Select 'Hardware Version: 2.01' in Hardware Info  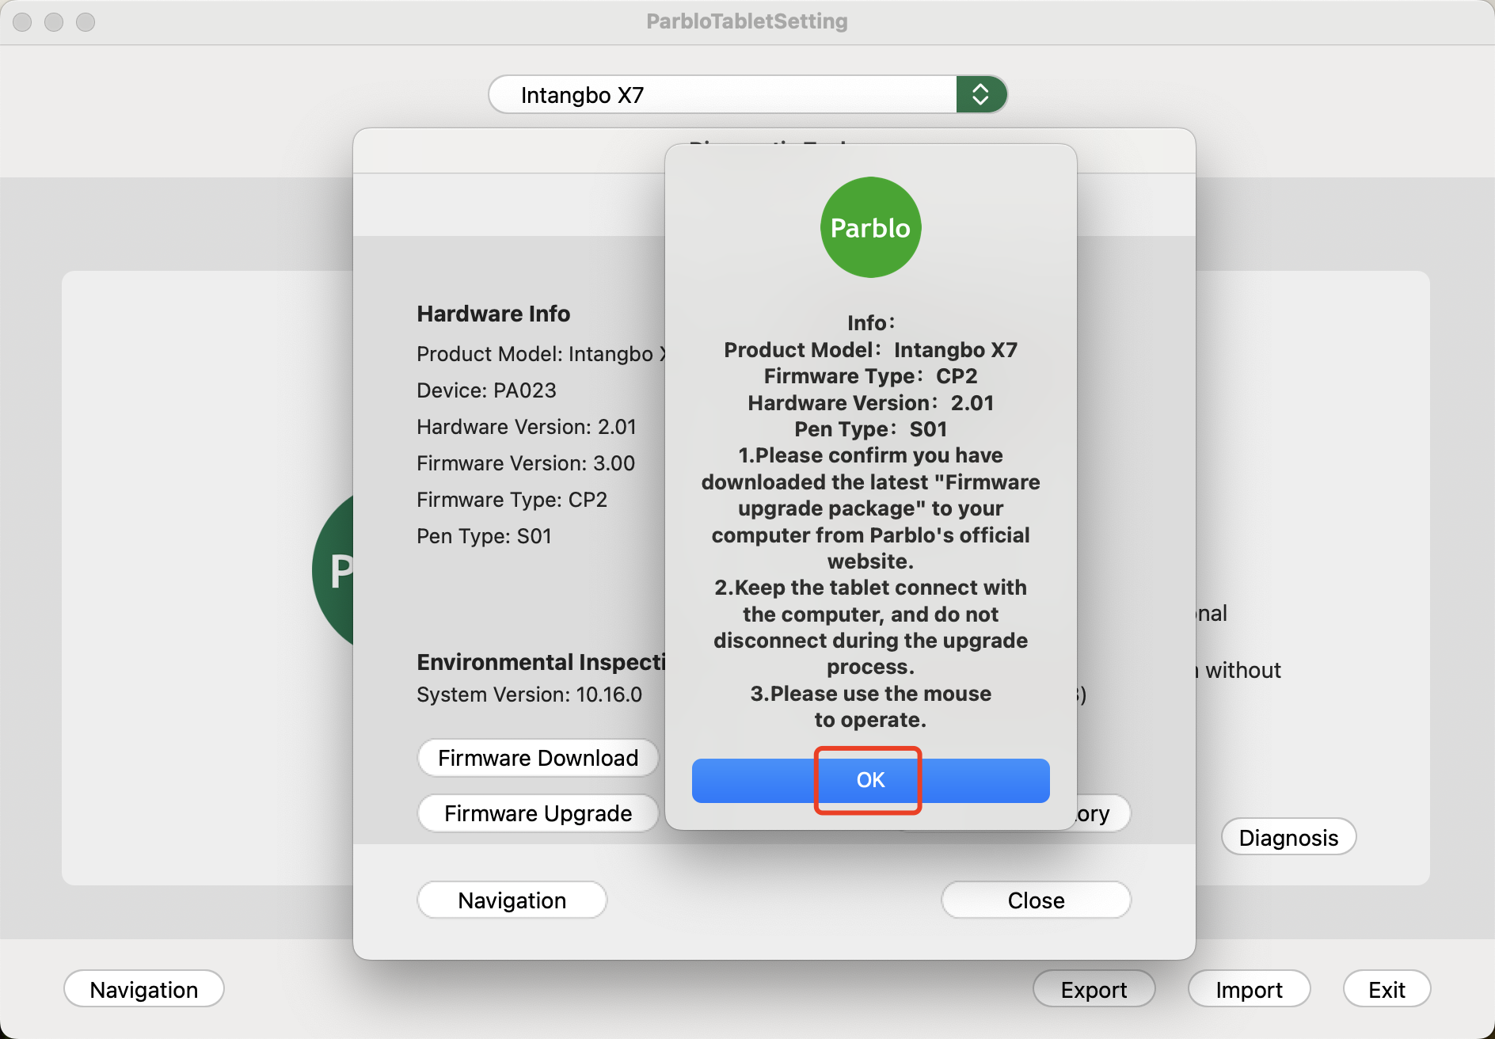(527, 427)
